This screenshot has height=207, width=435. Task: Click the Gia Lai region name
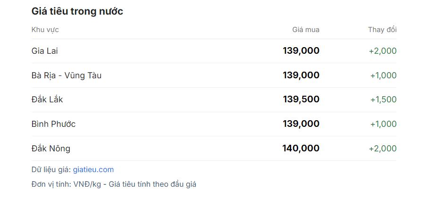pyautogui.click(x=45, y=51)
